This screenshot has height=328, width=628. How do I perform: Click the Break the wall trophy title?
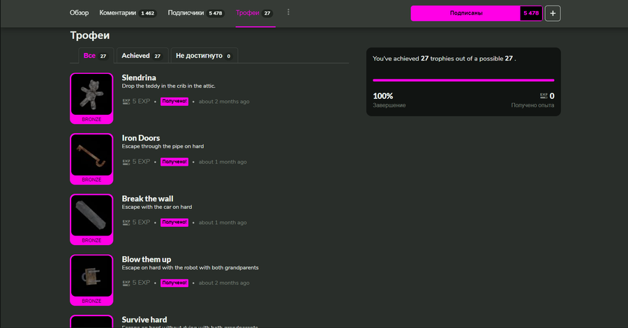coord(147,198)
